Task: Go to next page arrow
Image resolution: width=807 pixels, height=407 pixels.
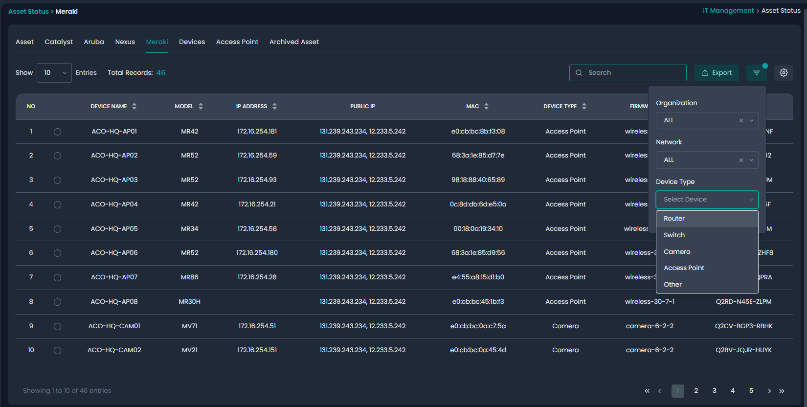Action: (x=769, y=391)
